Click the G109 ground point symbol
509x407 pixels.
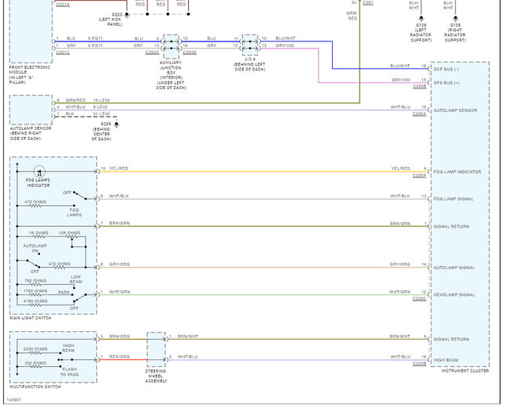click(455, 19)
